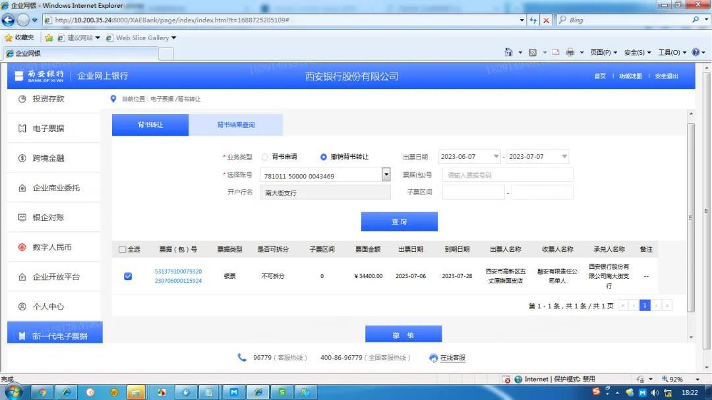This screenshot has width=712, height=400.
Task: Open the 页面(P) menu
Action: [x=603, y=53]
